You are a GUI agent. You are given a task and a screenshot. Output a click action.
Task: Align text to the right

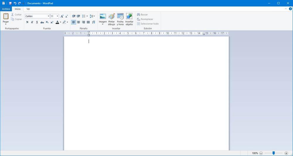pyautogui.click(x=84, y=22)
